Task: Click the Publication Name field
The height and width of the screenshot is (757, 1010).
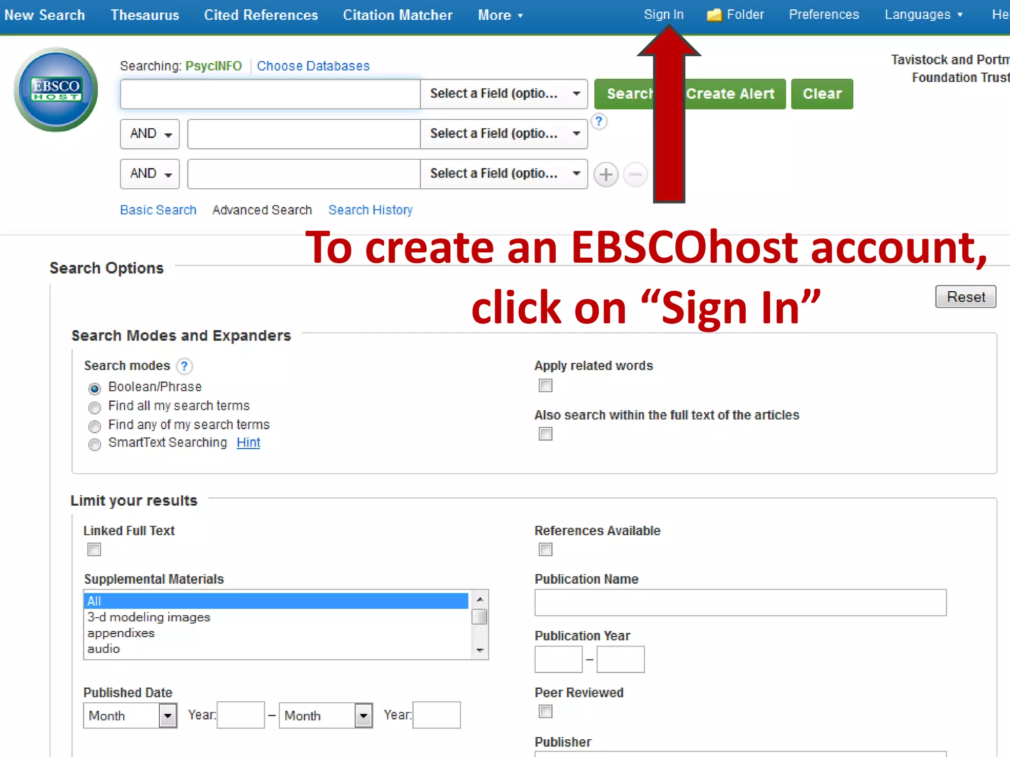Action: [x=740, y=602]
